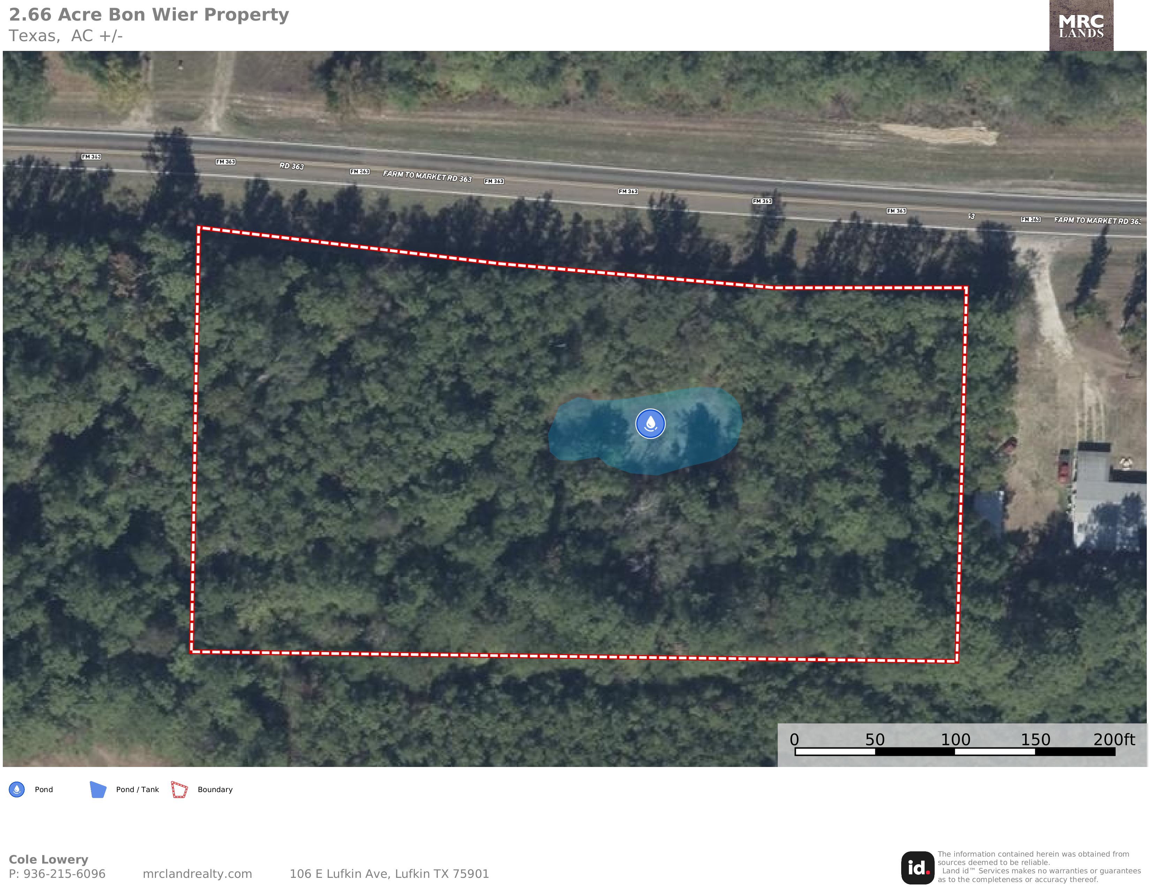Click the MRC Lands logo
This screenshot has height=889, width=1151.
1081,25
